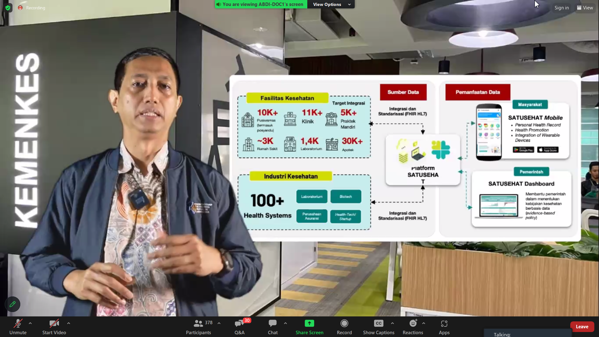
Task: Open the View layout menu
Action: coord(585,8)
